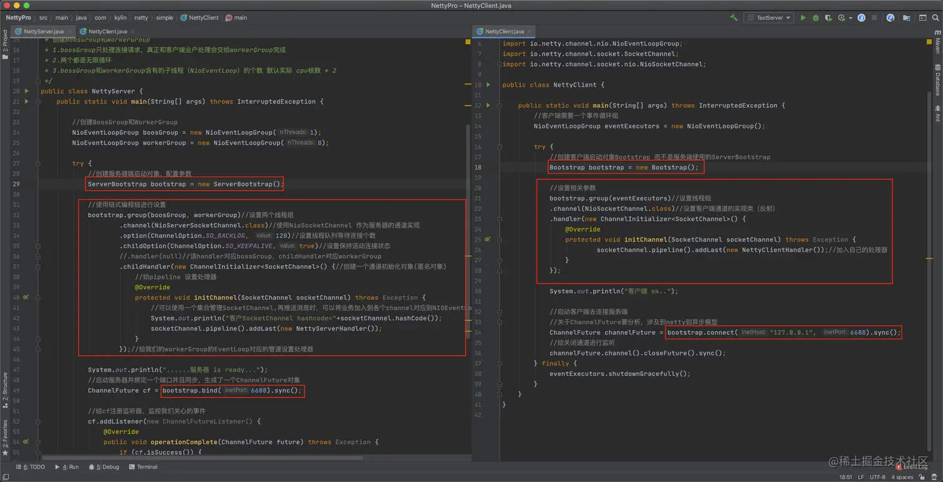Start debugging with the green bug icon
The width and height of the screenshot is (943, 482).
(815, 18)
